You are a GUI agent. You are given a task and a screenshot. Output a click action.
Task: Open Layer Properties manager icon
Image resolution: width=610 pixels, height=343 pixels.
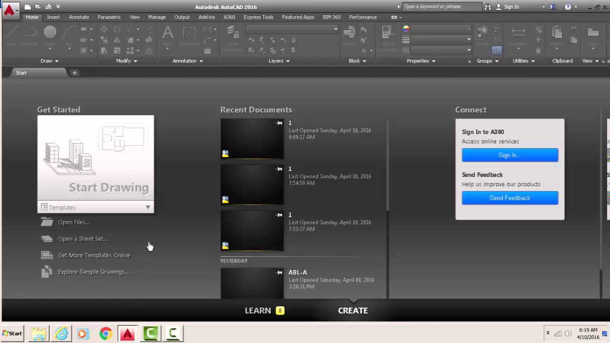click(x=233, y=38)
